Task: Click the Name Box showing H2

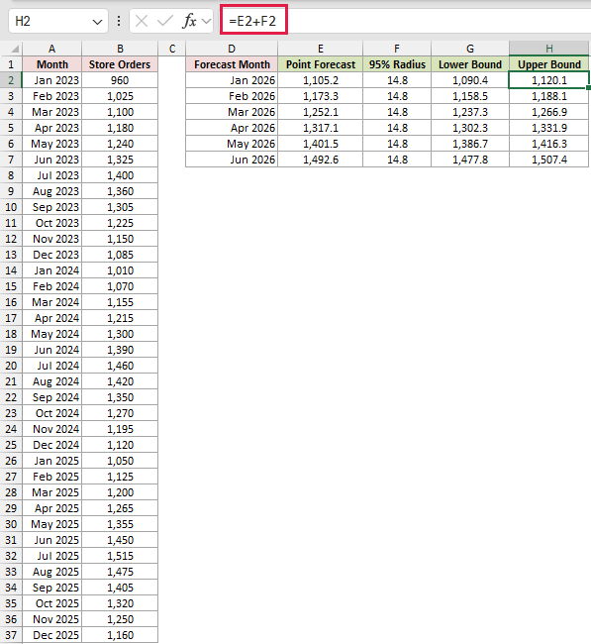Action: pyautogui.click(x=57, y=21)
